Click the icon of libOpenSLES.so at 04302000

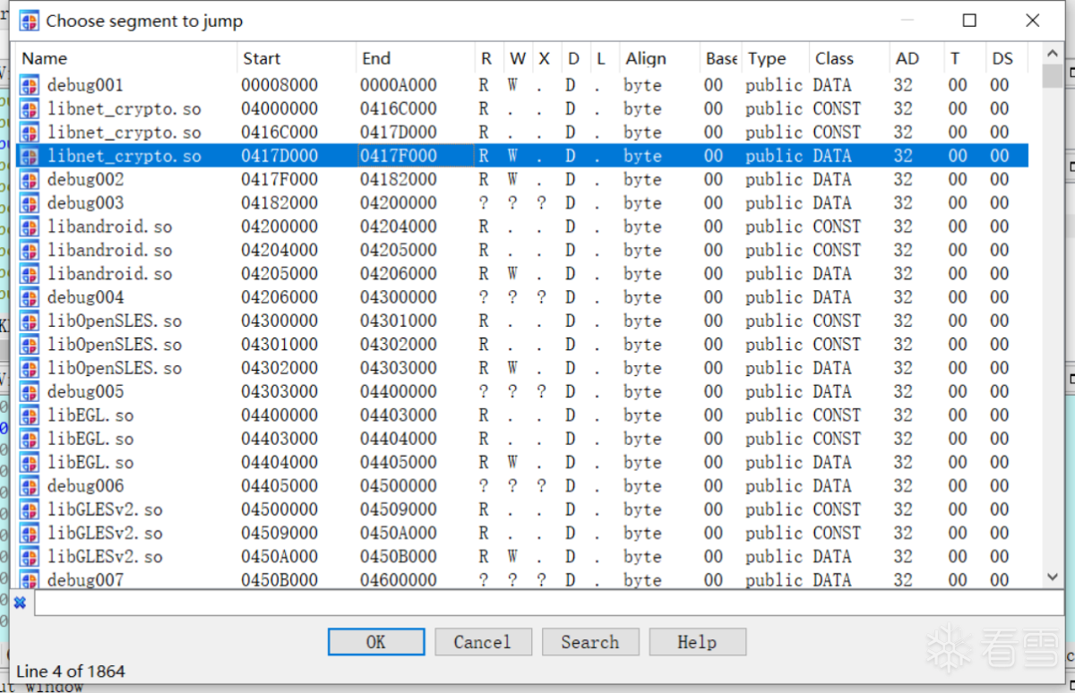[x=30, y=368]
